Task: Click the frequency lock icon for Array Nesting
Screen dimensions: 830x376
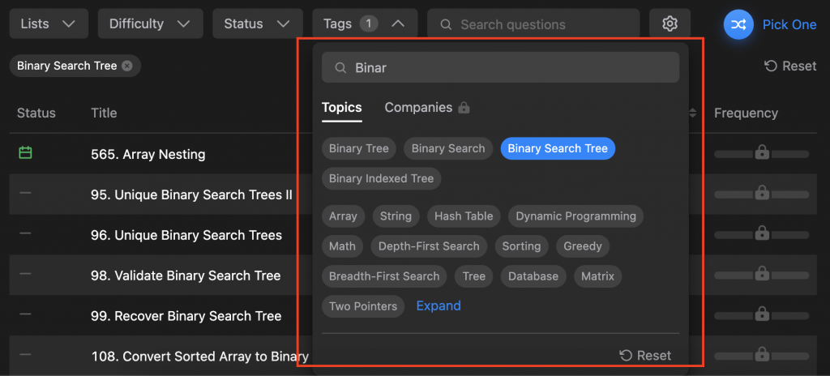Action: [761, 152]
